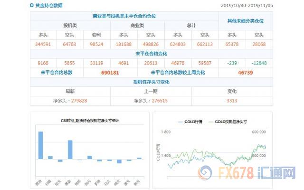Viewport: 304px width, 190px height.
Task: Click the 600 000 right axis label
Action: click(x=259, y=132)
